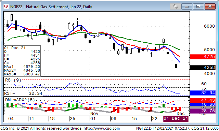Click the 4000 price scale label
This screenshot has width=219, height=131.
pos(209,73)
